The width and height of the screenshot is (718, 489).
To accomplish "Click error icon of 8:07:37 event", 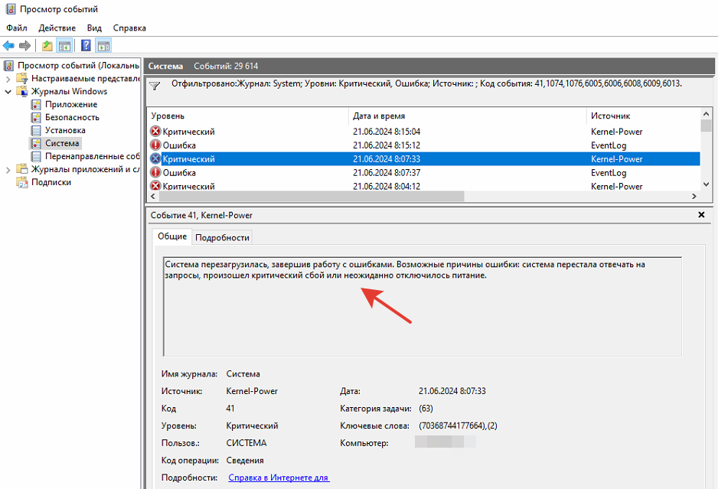I will pyautogui.click(x=155, y=173).
